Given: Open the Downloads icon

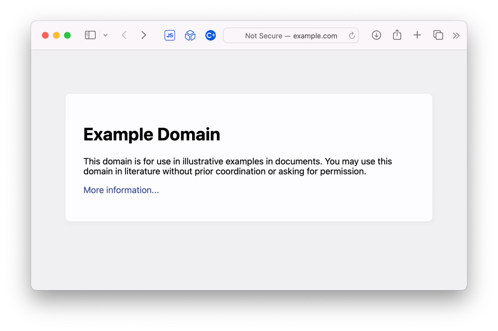Looking at the screenshot, I should [376, 35].
